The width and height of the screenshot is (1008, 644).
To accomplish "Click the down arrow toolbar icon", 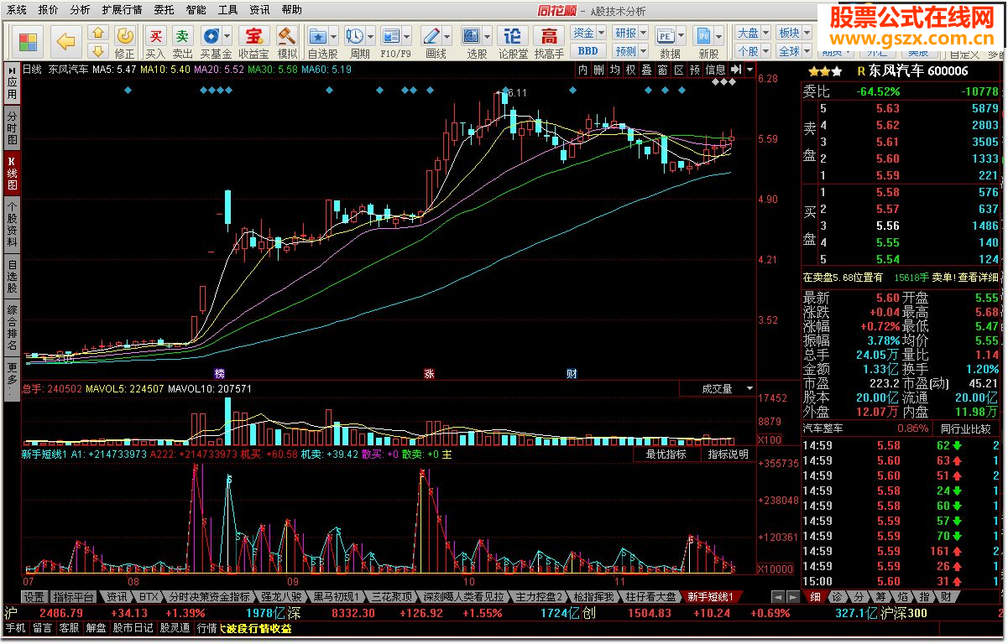I will (x=98, y=50).
